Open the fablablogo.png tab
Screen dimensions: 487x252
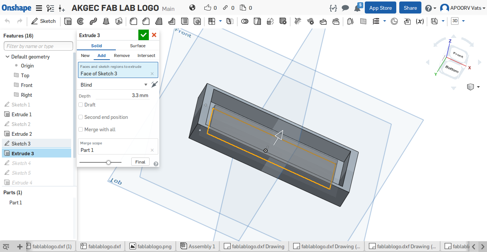pyautogui.click(x=150, y=246)
